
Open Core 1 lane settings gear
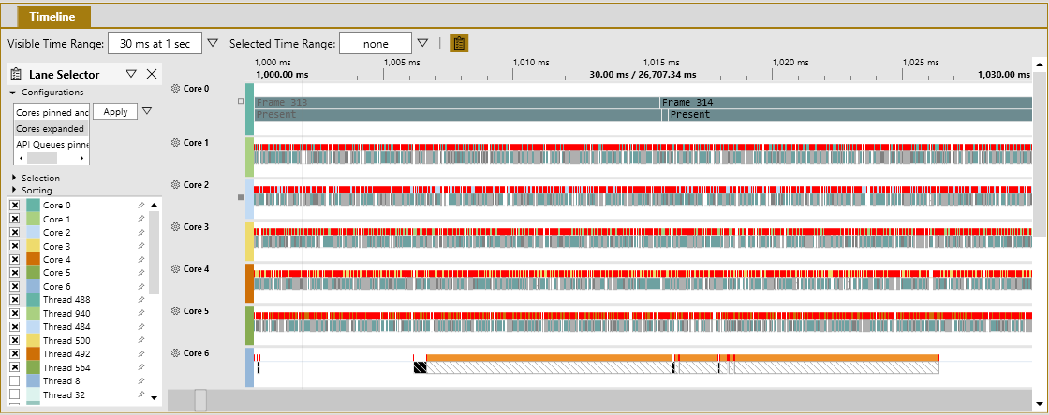tap(176, 143)
